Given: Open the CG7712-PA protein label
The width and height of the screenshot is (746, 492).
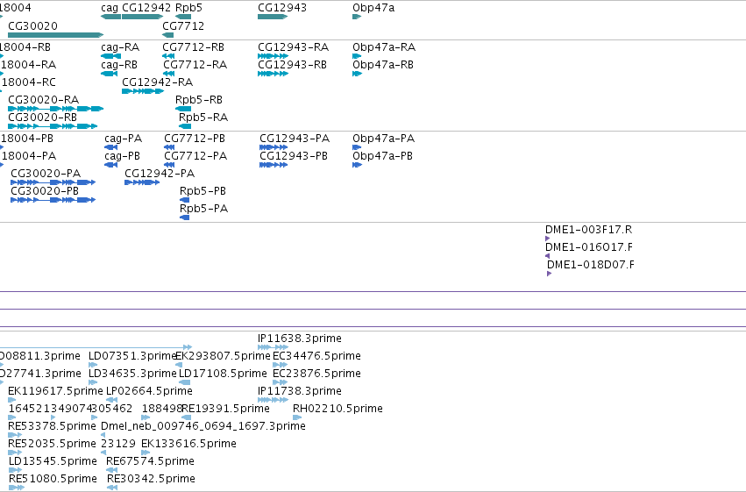Looking at the screenshot, I should (195, 156).
